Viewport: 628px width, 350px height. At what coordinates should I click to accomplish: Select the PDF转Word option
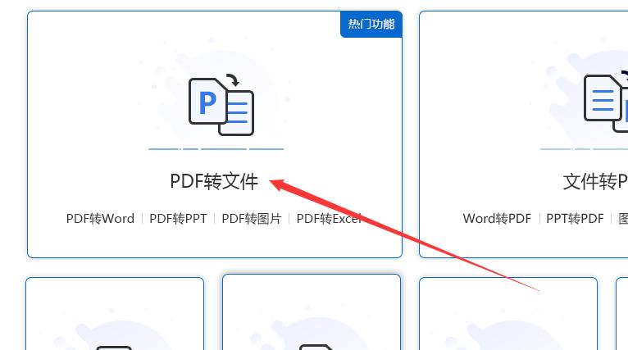point(100,219)
